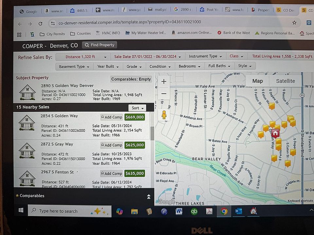
Task: Open Microsoft Word from the taskbar
Action: tap(179, 211)
